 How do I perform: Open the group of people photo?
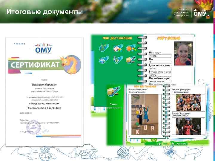[188, 103]
